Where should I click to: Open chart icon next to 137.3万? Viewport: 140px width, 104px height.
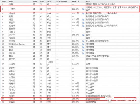pyautogui.click(x=83, y=26)
